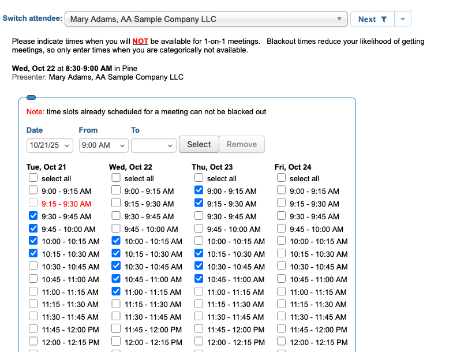This screenshot has height=352, width=453.
Task: Check select all under Tue, Oct 21
Action: pos(33,178)
